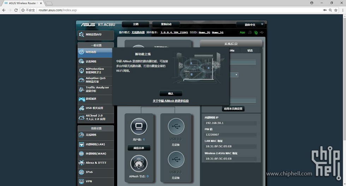Open AiProtection from the sidebar
This screenshot has height=186, width=346.
(x=95, y=70)
